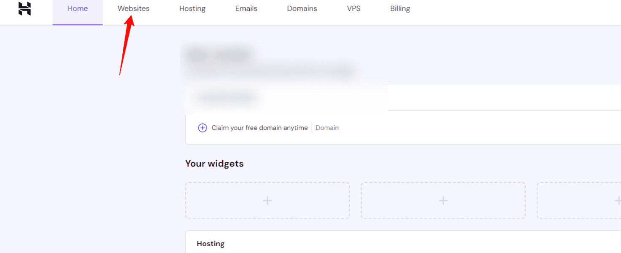621x253 pixels.
Task: Click the blurred account name area
Action: pyautogui.click(x=218, y=55)
